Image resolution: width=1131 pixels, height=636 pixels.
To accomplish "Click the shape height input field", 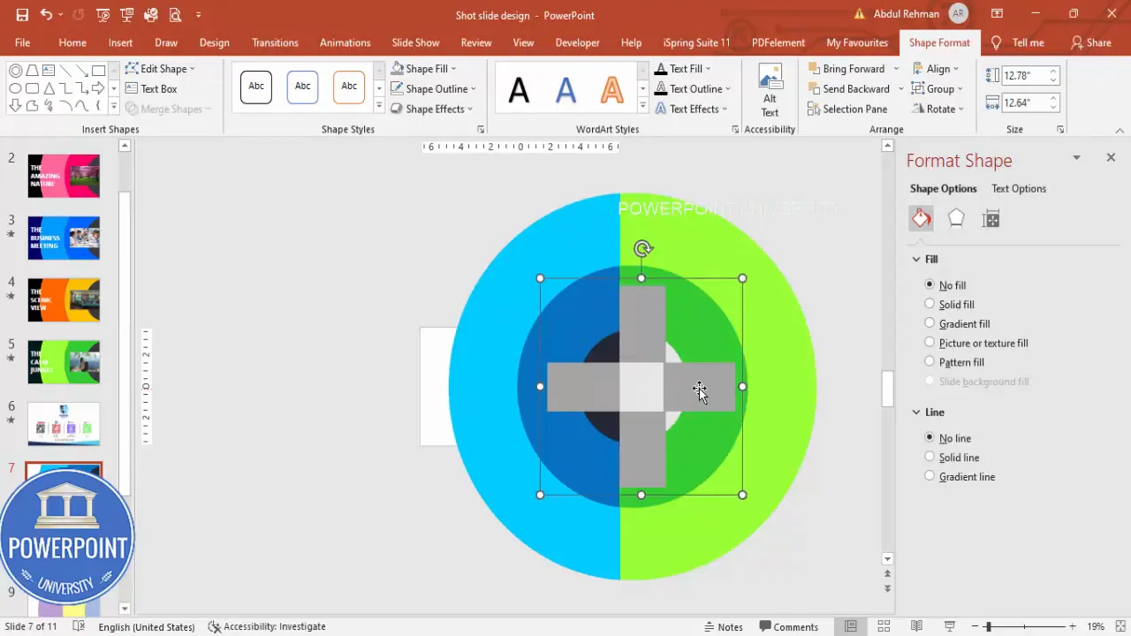I will pyautogui.click(x=1024, y=76).
